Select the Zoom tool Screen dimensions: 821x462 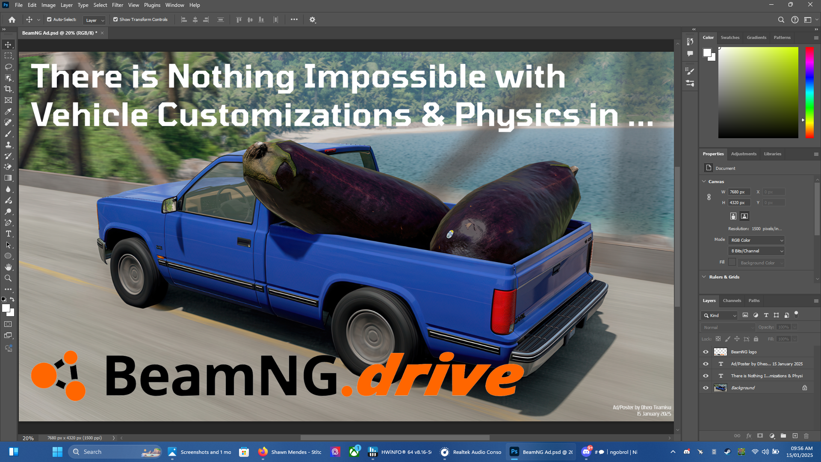(8, 278)
